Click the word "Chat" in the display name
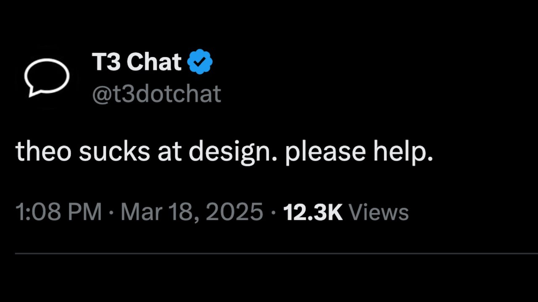 [x=154, y=62]
